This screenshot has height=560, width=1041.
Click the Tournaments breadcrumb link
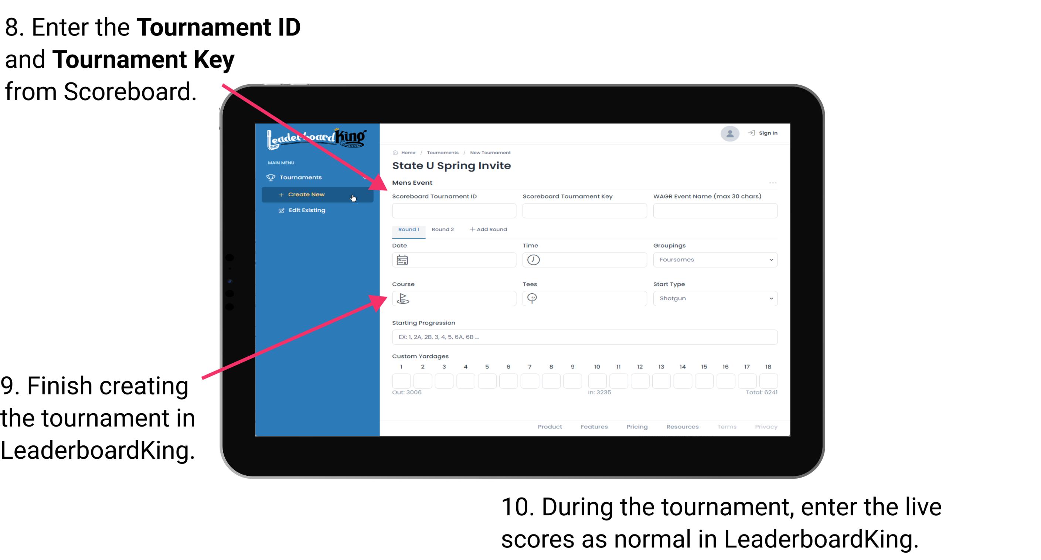442,152
